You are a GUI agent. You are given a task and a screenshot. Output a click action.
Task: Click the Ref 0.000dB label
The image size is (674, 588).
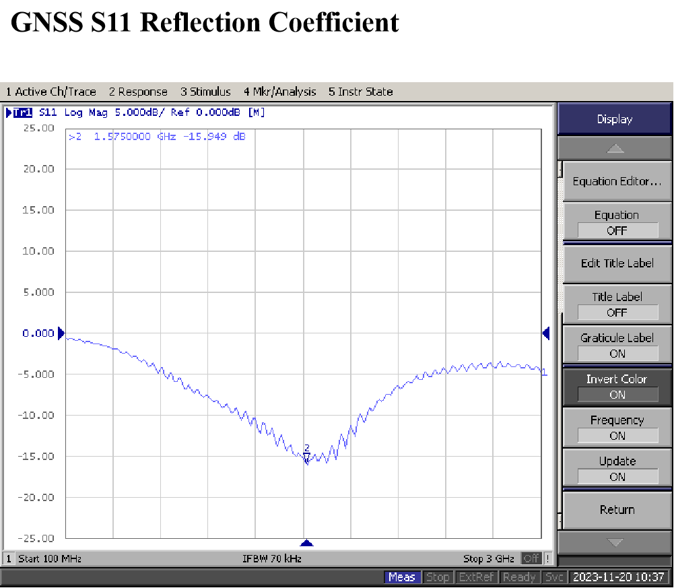(x=205, y=112)
